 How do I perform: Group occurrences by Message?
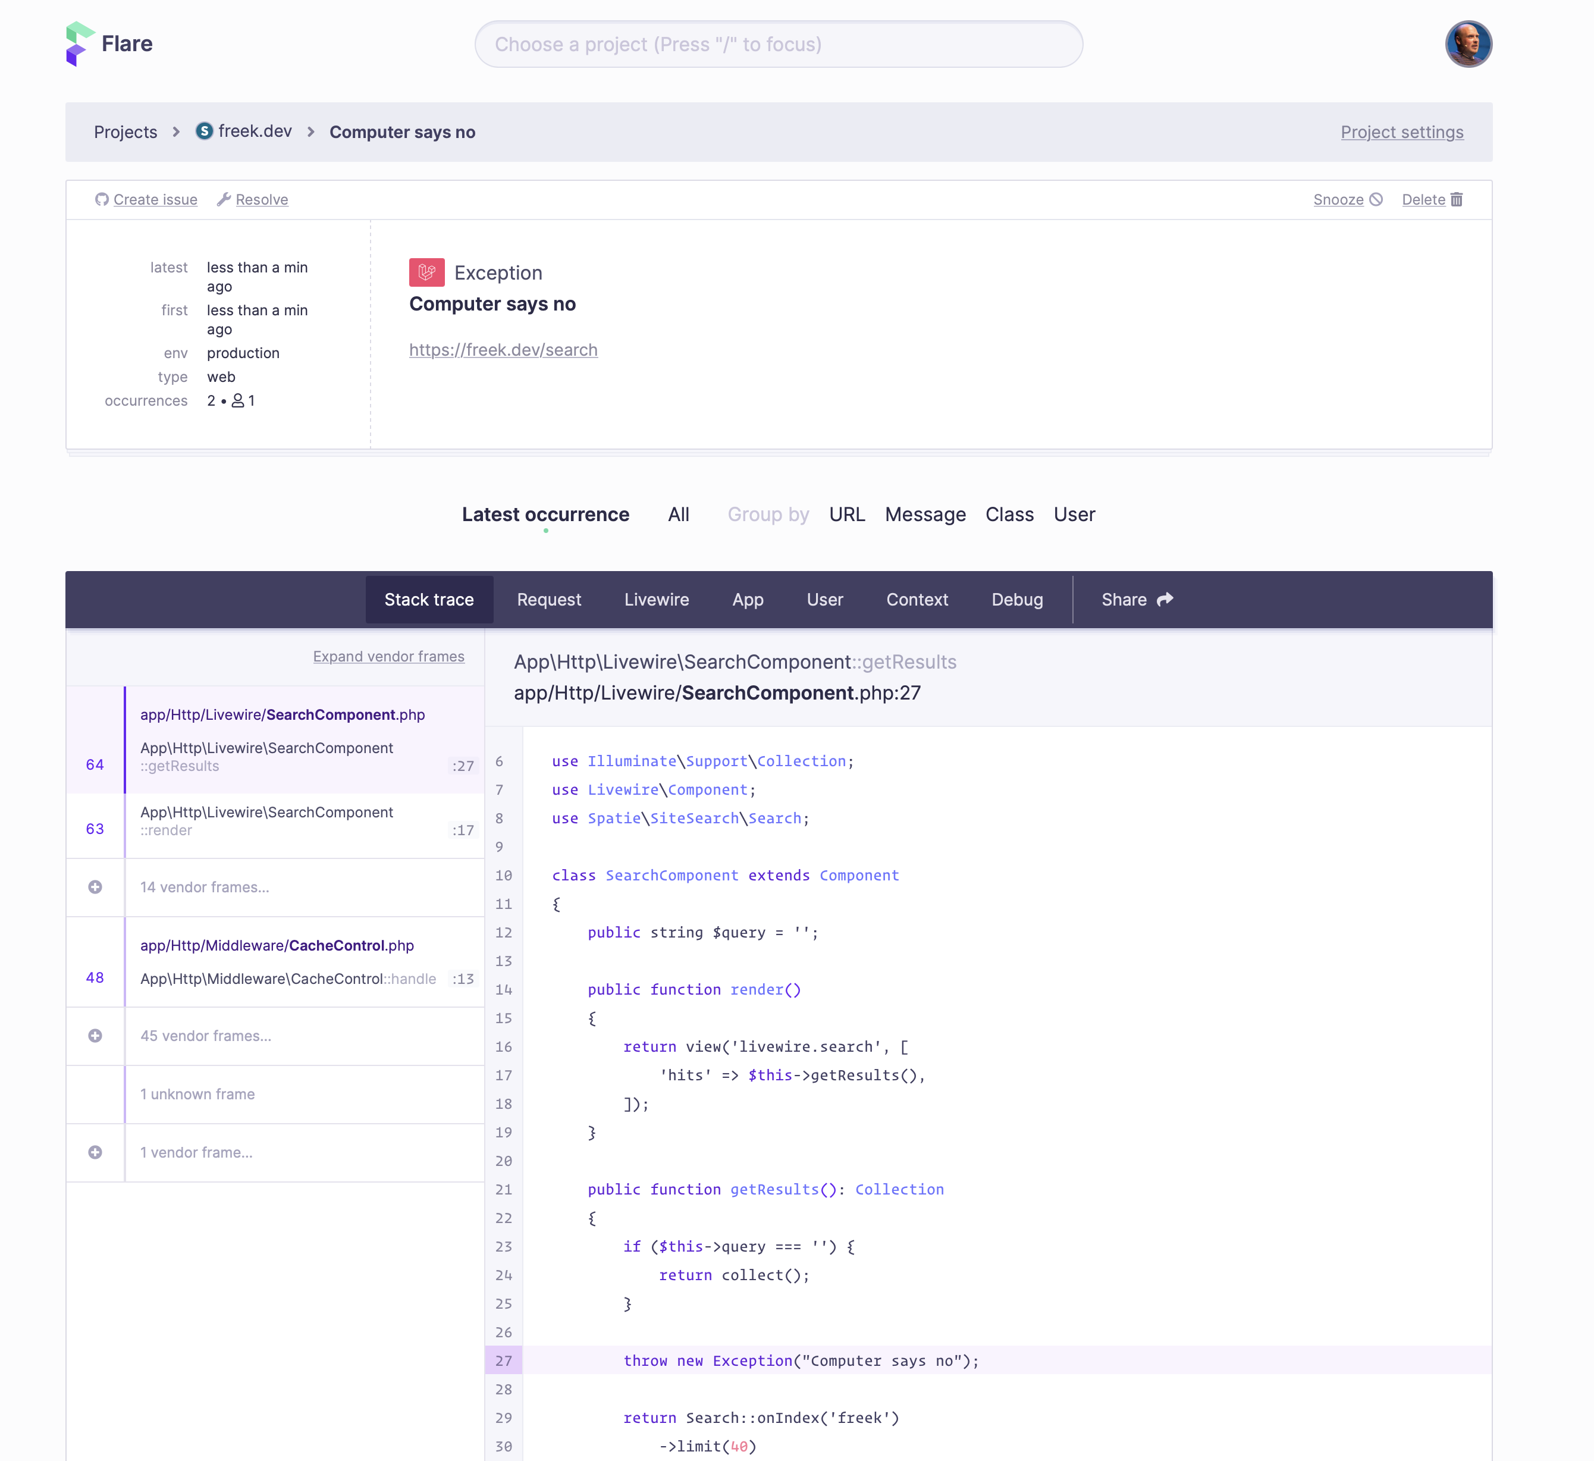tap(925, 515)
